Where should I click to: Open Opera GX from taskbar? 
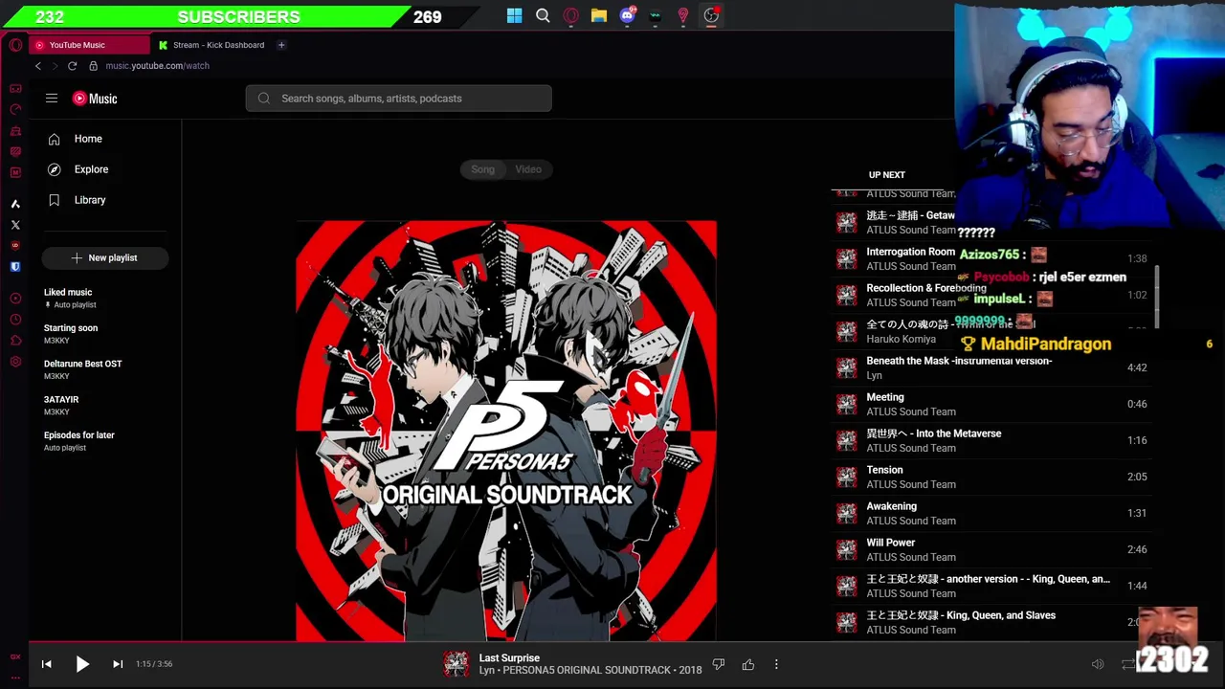(571, 15)
